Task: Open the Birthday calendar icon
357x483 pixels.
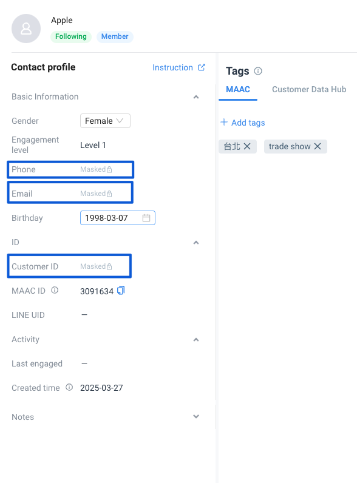Action: tap(146, 218)
